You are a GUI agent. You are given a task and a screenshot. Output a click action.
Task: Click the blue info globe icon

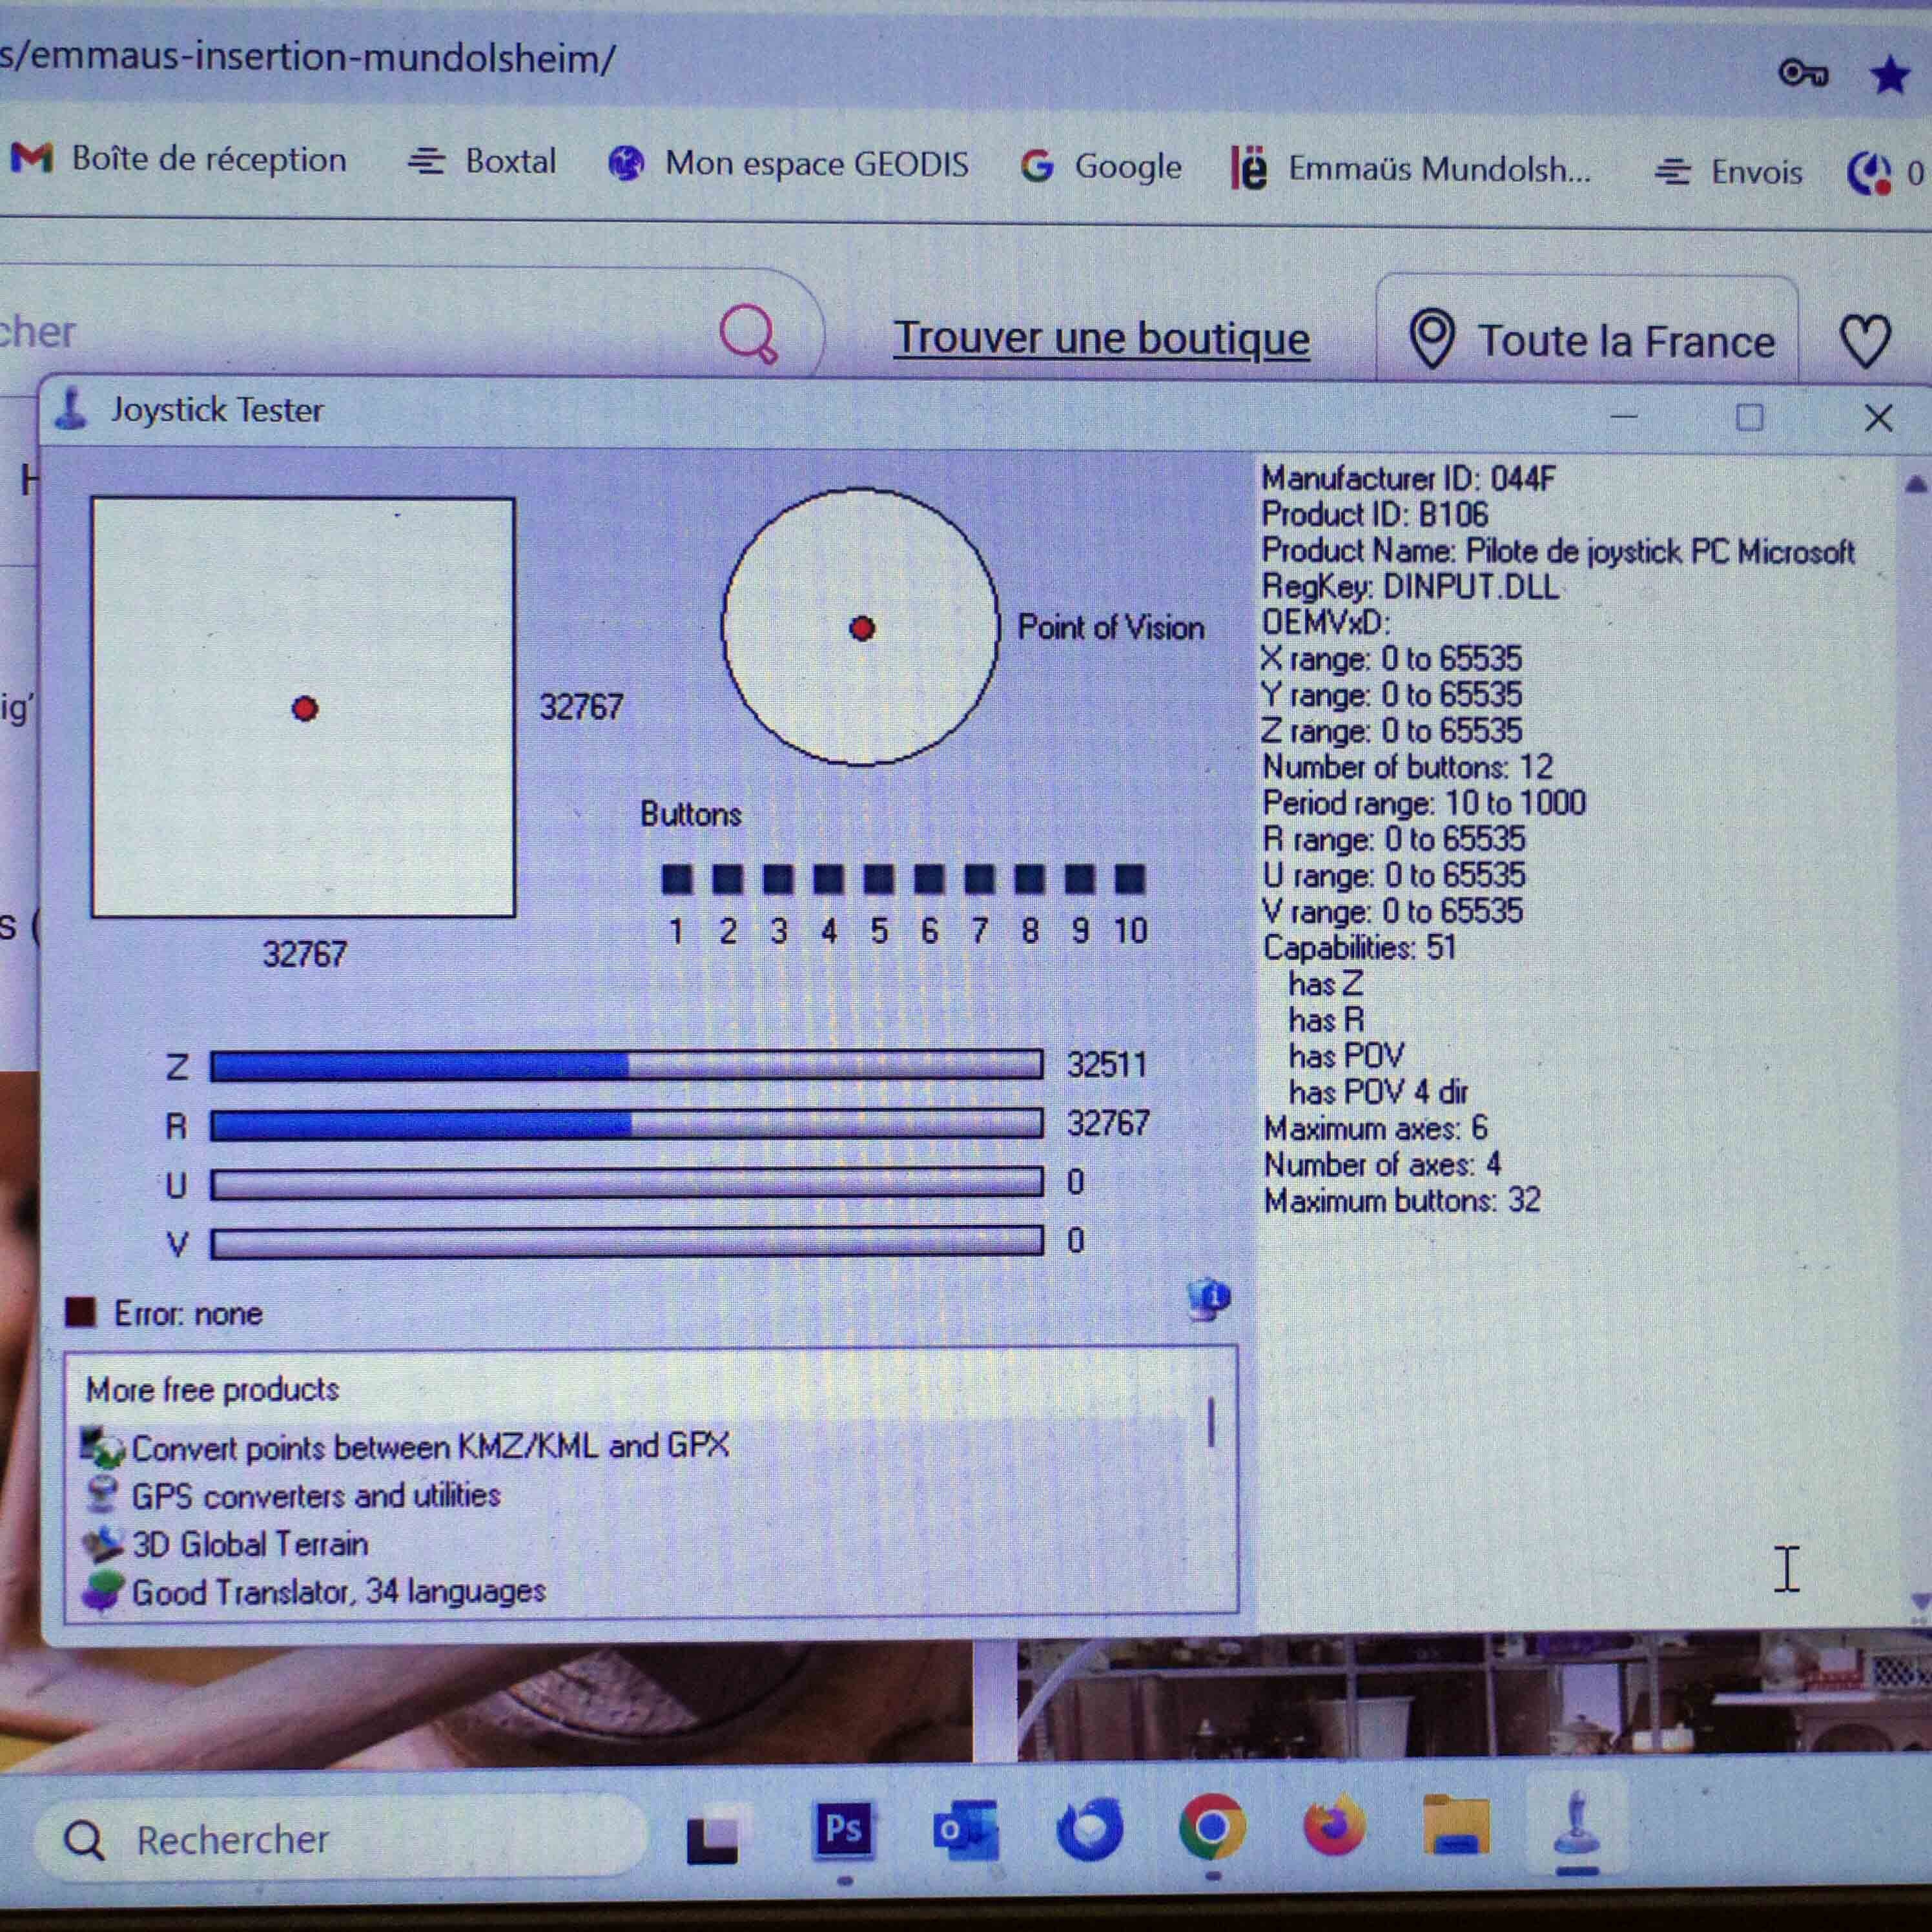pos(1209,1299)
